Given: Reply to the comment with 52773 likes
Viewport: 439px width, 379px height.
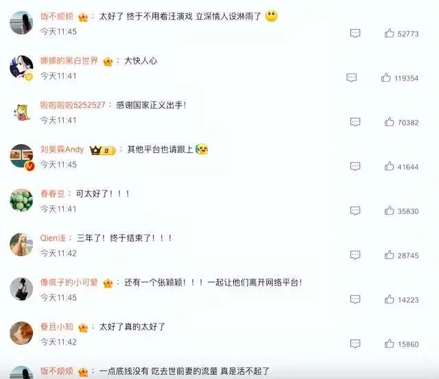Looking at the screenshot, I should [355, 34].
